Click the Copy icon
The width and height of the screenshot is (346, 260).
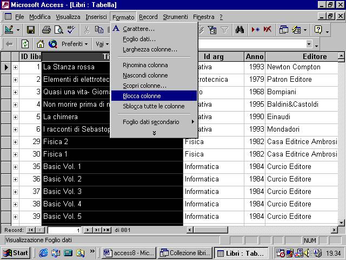99,30
